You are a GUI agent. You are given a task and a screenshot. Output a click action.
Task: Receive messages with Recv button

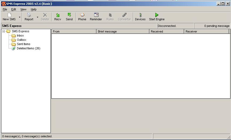click(57, 17)
